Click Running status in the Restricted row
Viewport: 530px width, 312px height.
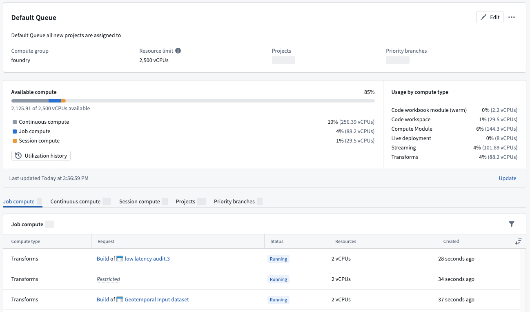point(278,279)
